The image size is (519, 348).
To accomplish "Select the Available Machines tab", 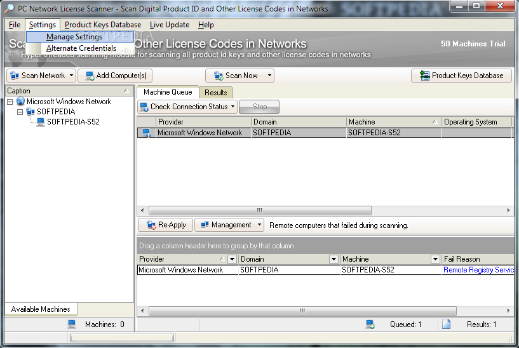I will click(x=41, y=309).
